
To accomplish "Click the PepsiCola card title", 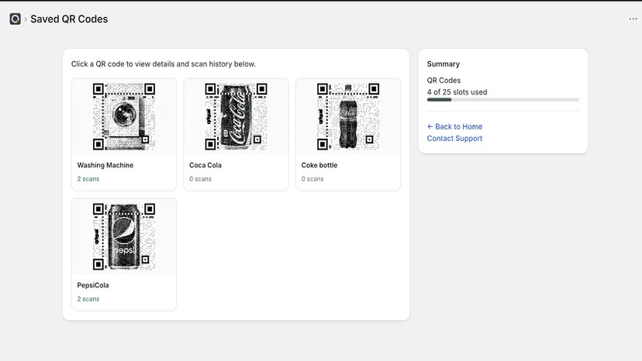I will point(93,285).
